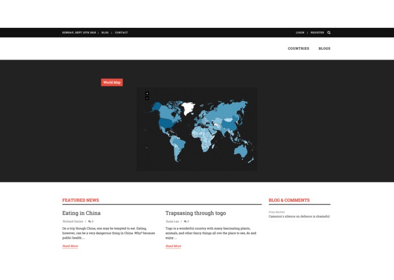Click the FEATURED NEWS heading
Viewport: 394px width, 280px height.
81,200
